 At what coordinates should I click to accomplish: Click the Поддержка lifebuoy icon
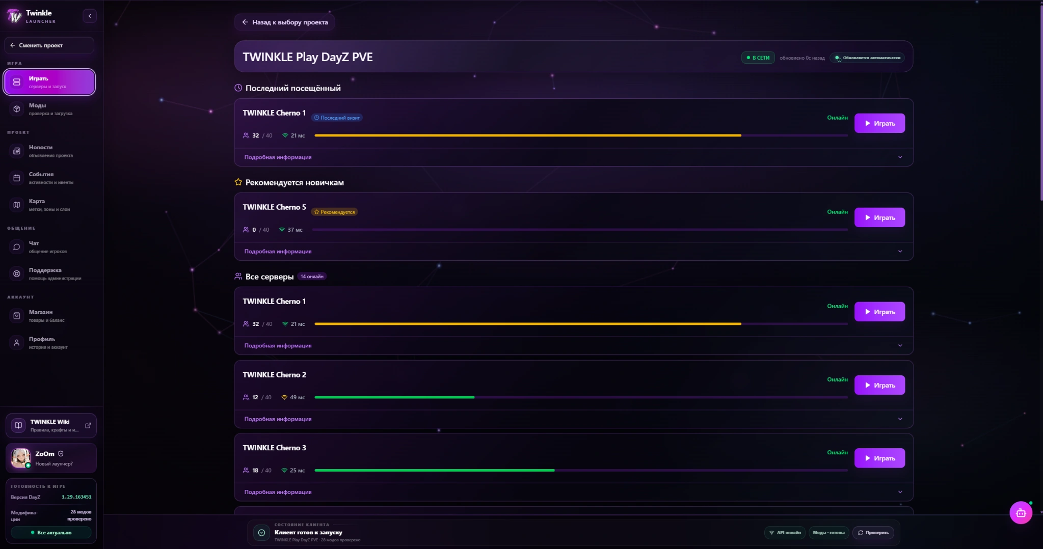[17, 274]
